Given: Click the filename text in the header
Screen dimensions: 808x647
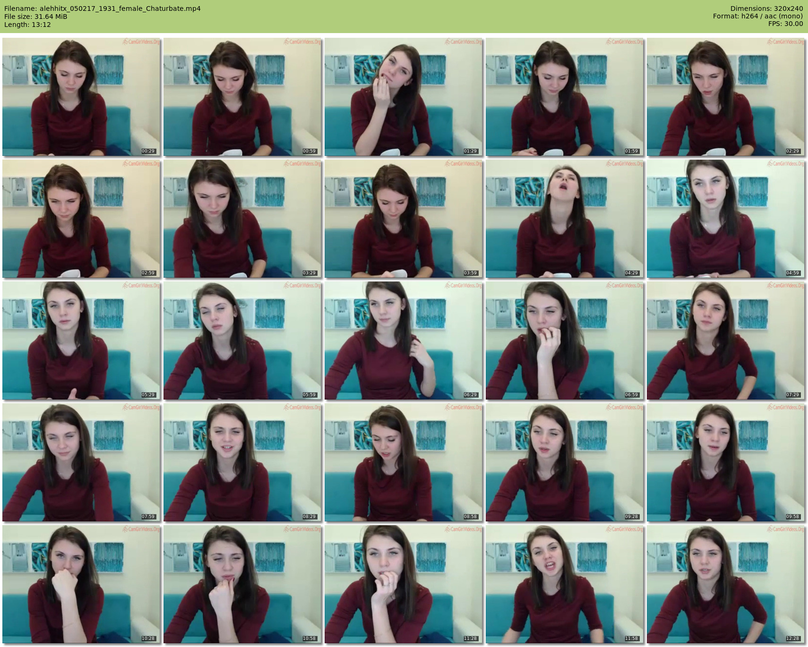Looking at the screenshot, I should pos(103,9).
